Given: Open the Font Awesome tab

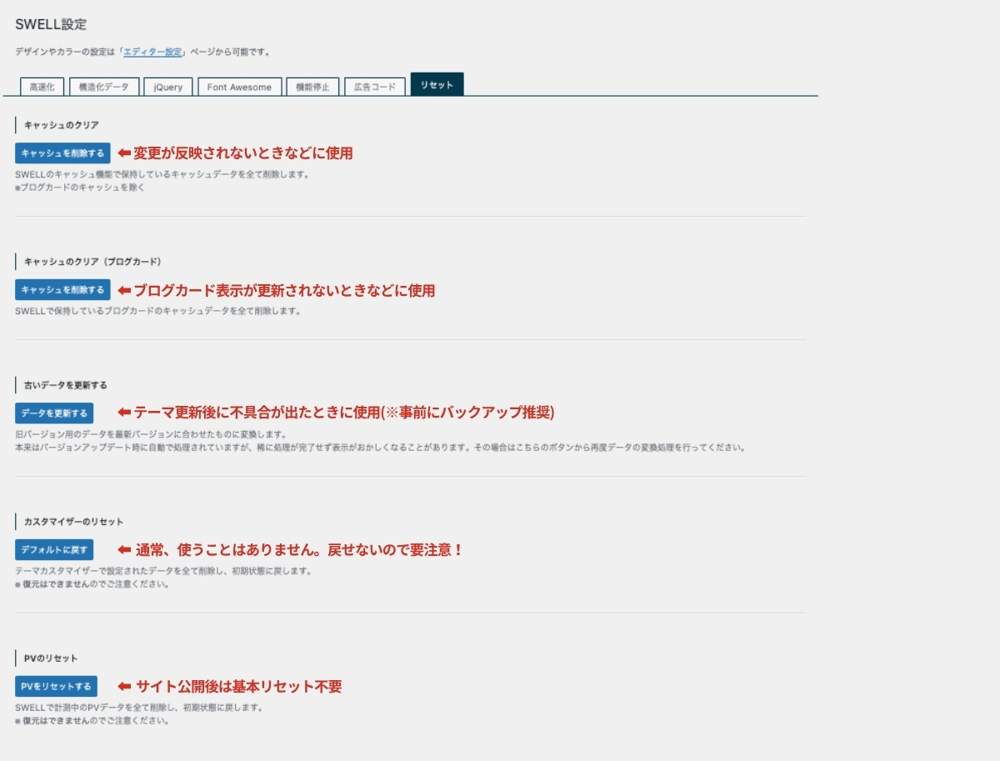Looking at the screenshot, I should 239,87.
